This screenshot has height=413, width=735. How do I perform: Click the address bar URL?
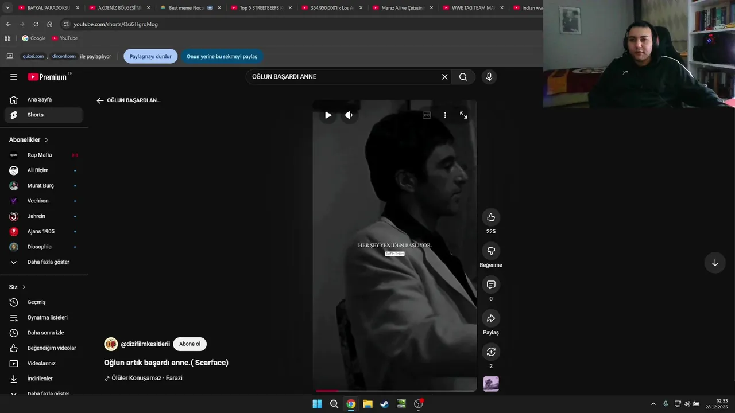click(x=115, y=24)
